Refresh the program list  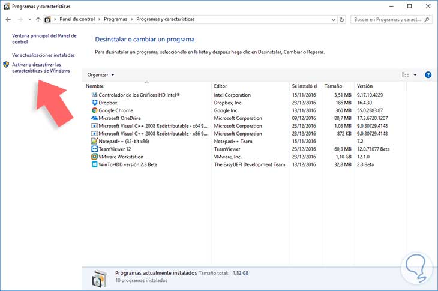[x=341, y=20]
